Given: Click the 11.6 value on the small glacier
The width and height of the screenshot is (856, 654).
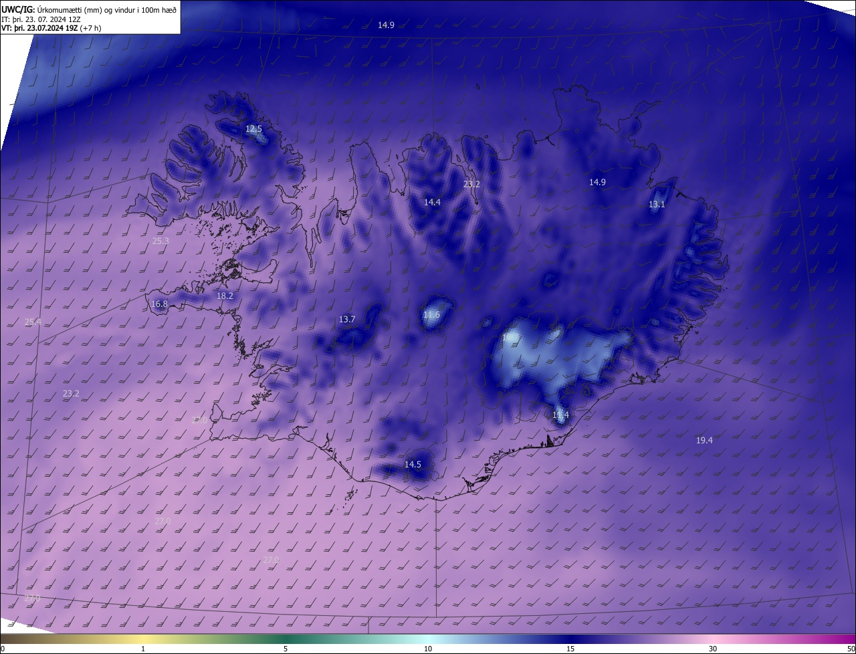Looking at the screenshot, I should [431, 315].
